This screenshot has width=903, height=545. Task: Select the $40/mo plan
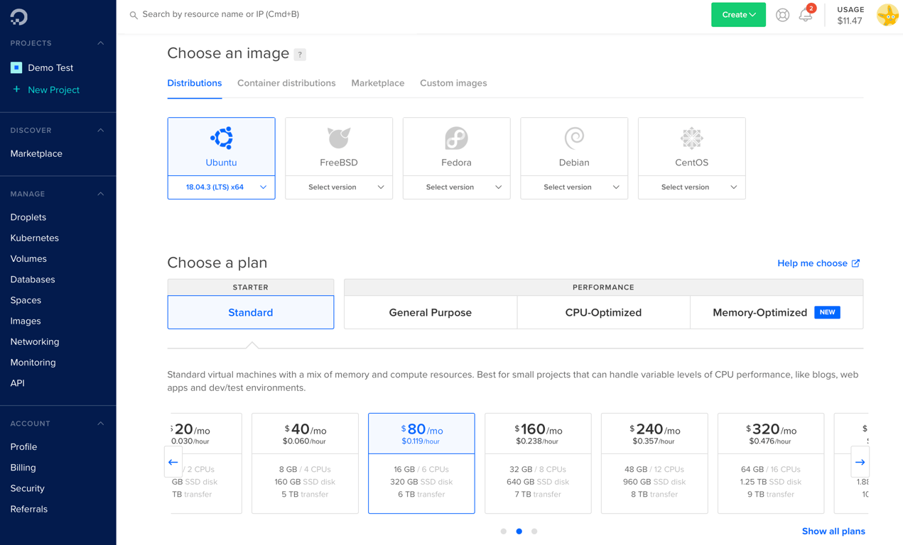click(305, 463)
